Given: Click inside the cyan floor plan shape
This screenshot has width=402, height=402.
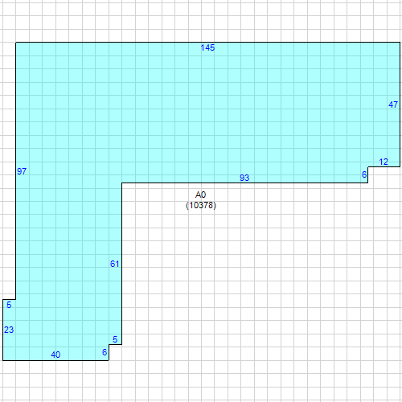Looking at the screenshot, I should coord(201,113).
